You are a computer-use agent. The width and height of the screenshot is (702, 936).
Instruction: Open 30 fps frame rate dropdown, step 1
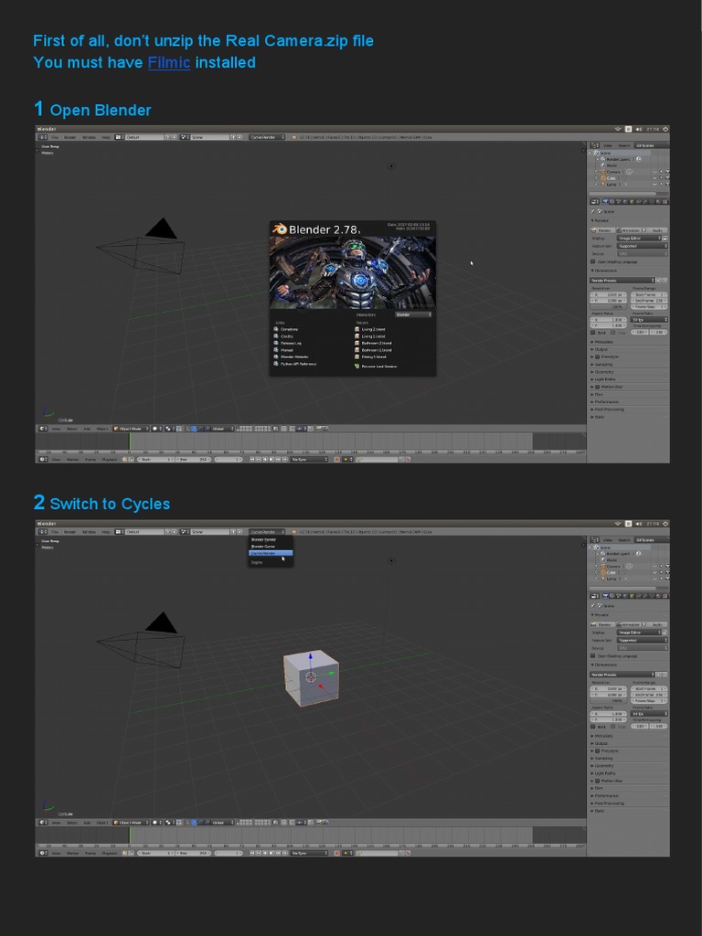pos(648,320)
